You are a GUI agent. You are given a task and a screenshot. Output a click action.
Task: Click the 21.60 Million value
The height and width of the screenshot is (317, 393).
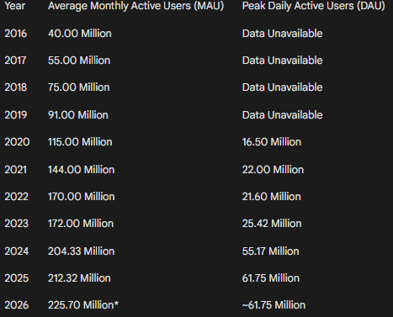click(272, 197)
